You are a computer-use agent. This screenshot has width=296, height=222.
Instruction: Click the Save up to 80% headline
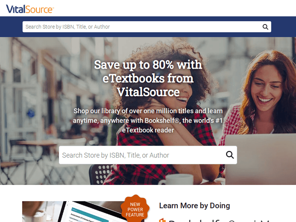(148, 78)
